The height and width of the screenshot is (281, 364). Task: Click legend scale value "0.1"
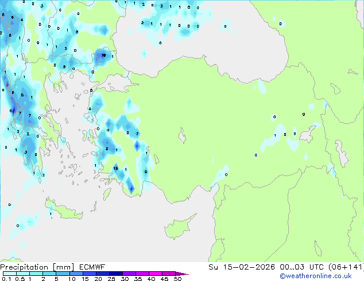tap(6, 279)
